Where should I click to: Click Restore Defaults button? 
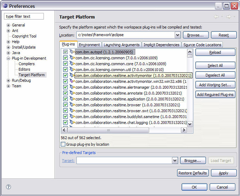point(193,173)
